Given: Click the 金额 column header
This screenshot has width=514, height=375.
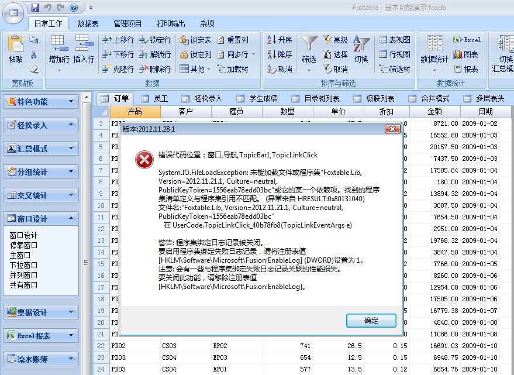Looking at the screenshot, I should [x=434, y=112].
